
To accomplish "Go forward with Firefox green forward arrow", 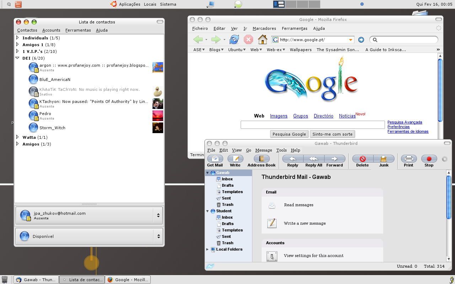I will pos(216,39).
